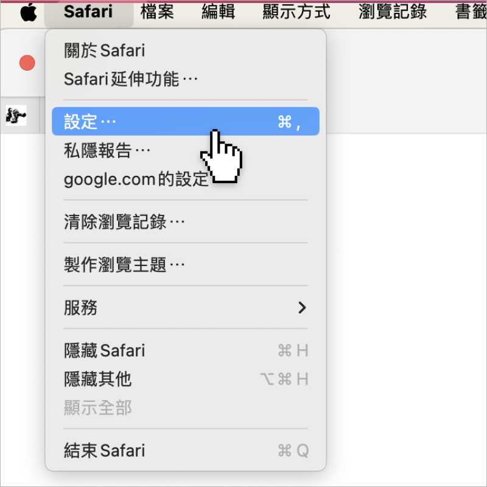Choose google.com 的設定
The height and width of the screenshot is (487, 487).
[186, 179]
